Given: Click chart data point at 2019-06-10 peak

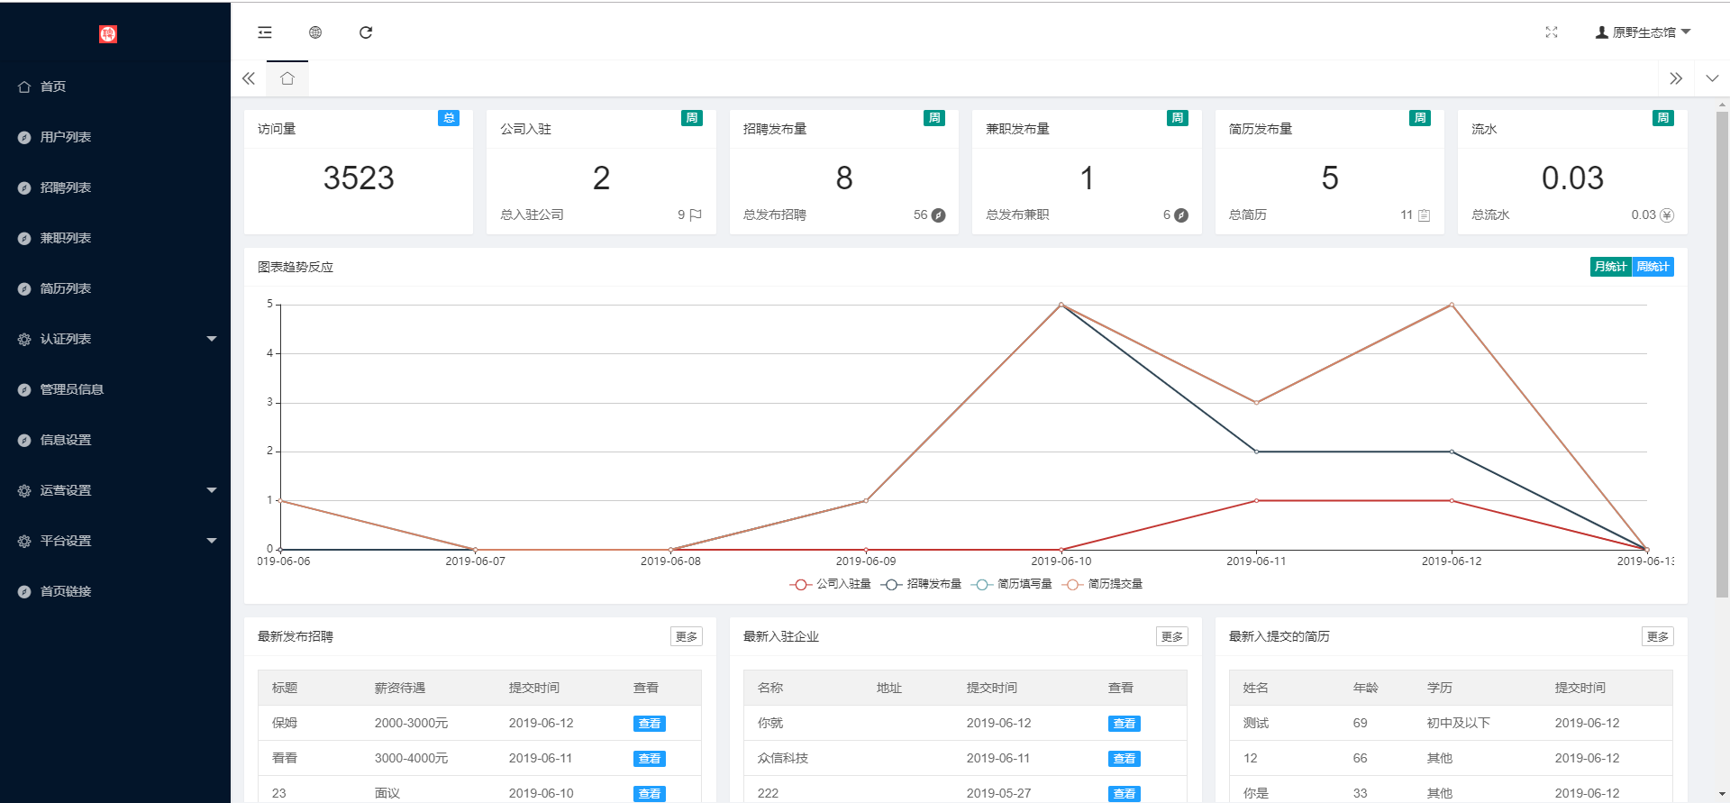Looking at the screenshot, I should click(1061, 305).
